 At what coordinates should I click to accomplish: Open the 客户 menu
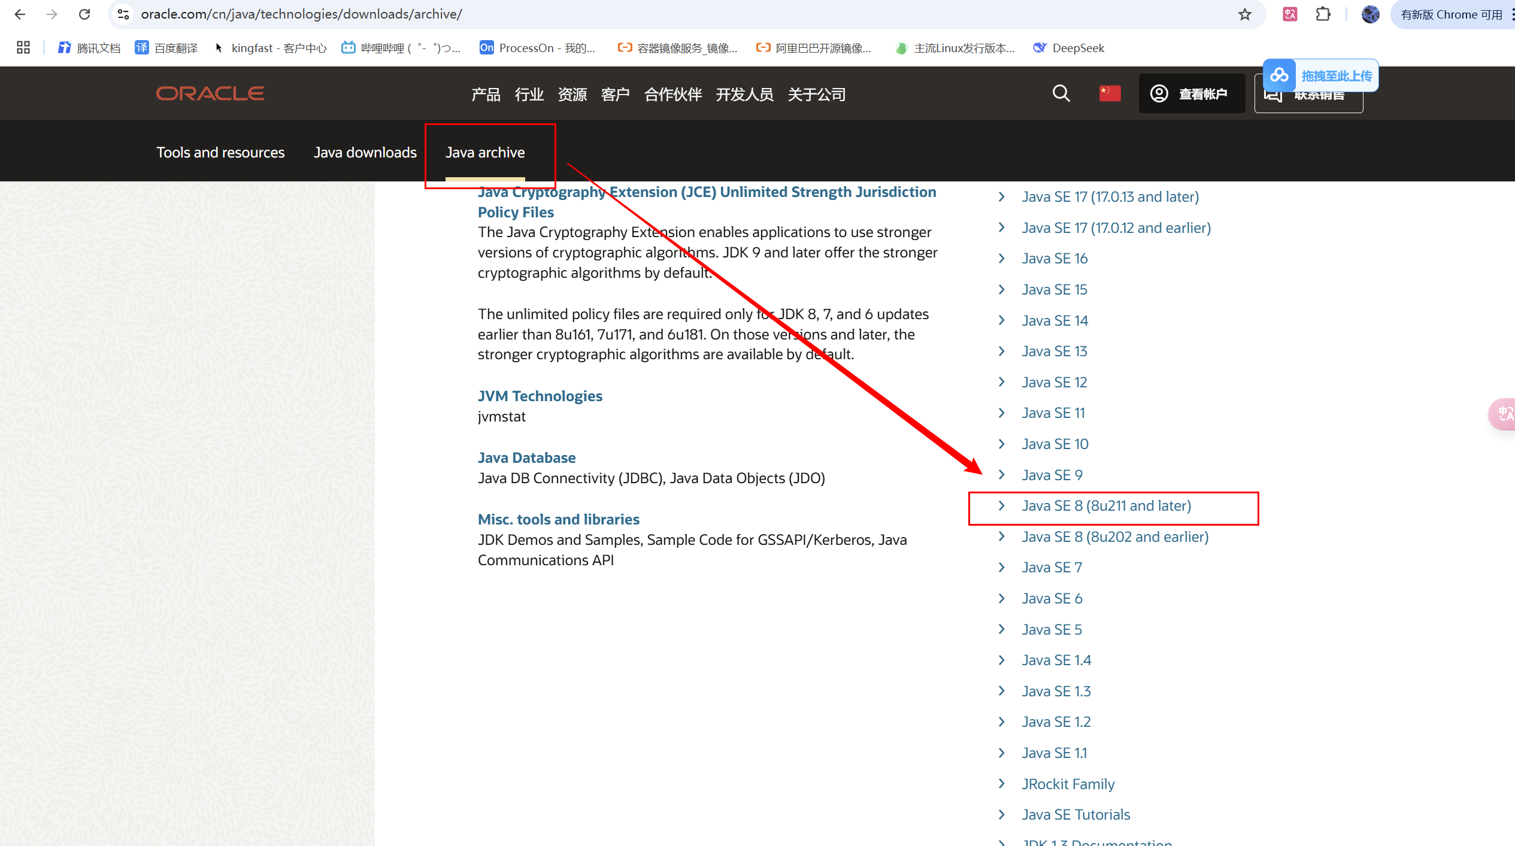pyautogui.click(x=615, y=94)
